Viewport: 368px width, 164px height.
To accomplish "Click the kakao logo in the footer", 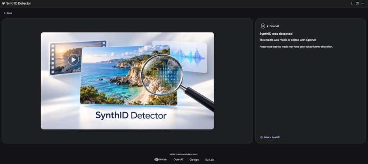I will (x=210, y=160).
